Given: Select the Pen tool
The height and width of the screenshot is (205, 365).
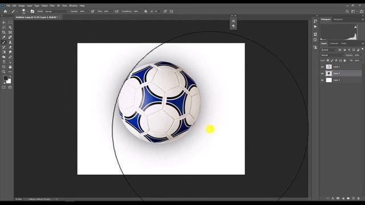Looking at the screenshot, I should pos(10,57).
